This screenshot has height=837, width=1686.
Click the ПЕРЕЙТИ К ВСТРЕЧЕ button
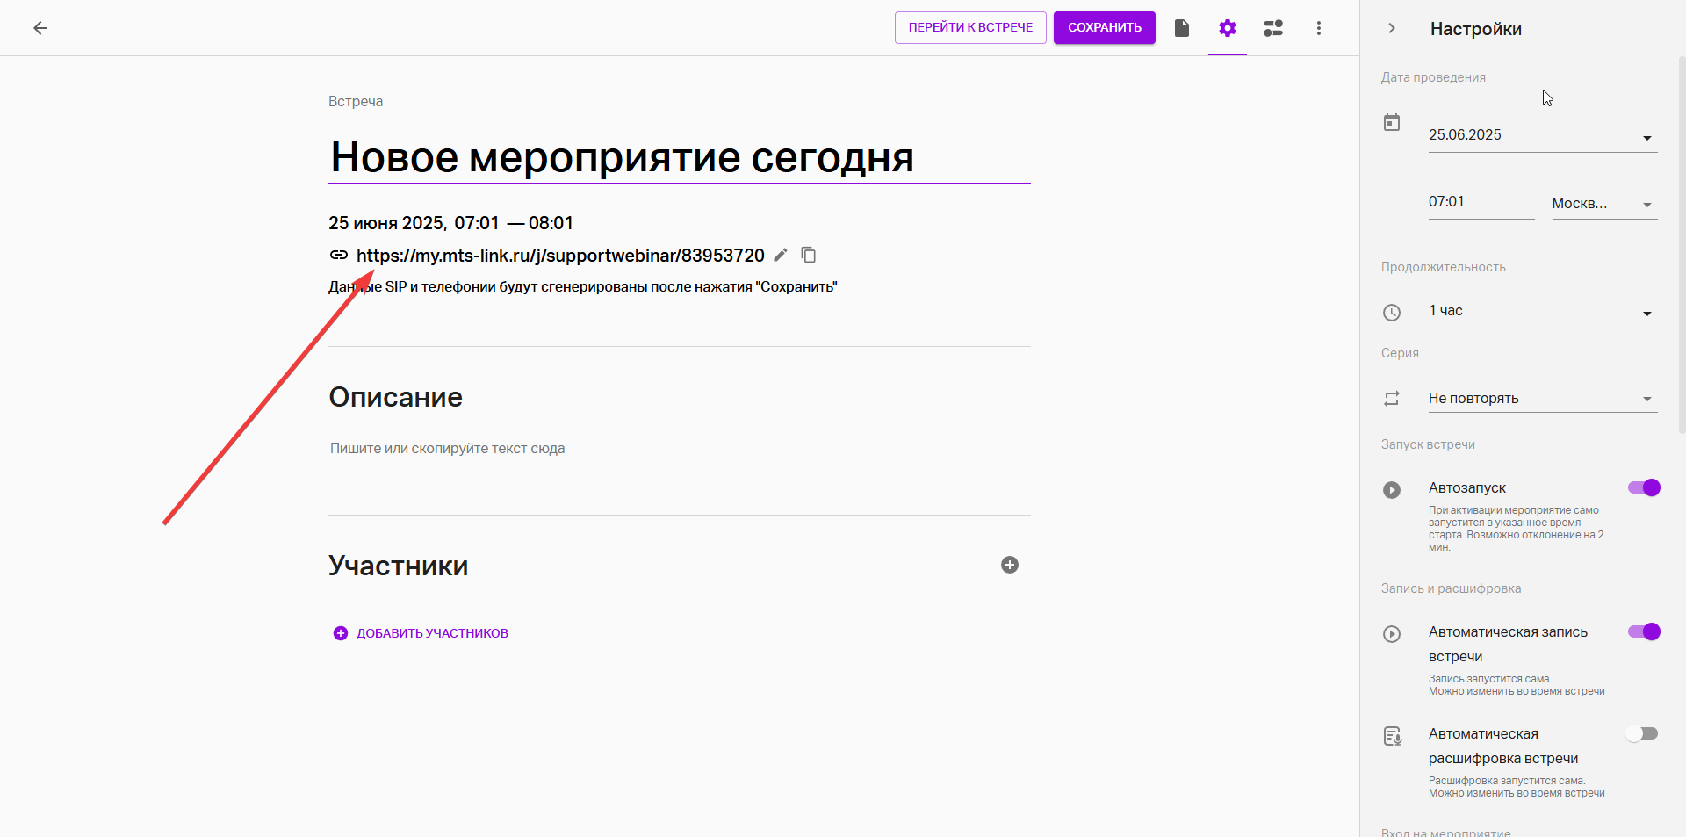(x=970, y=27)
